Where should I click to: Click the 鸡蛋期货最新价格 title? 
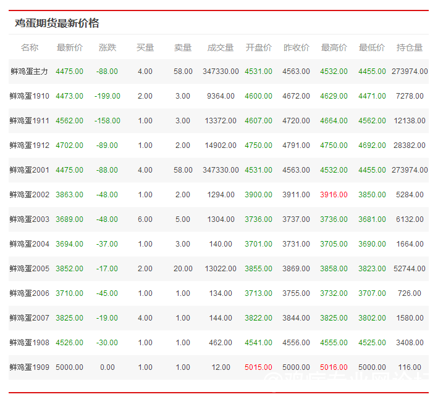pyautogui.click(x=57, y=23)
